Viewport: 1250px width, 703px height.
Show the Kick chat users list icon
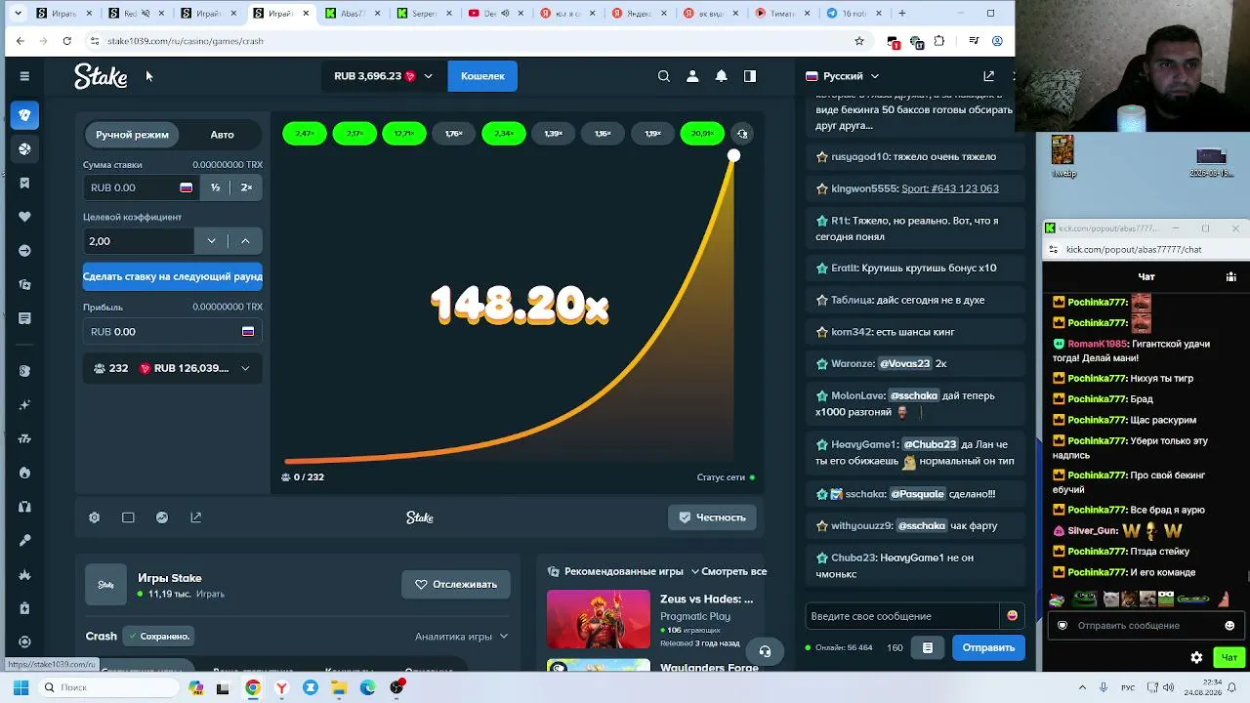(x=1230, y=277)
